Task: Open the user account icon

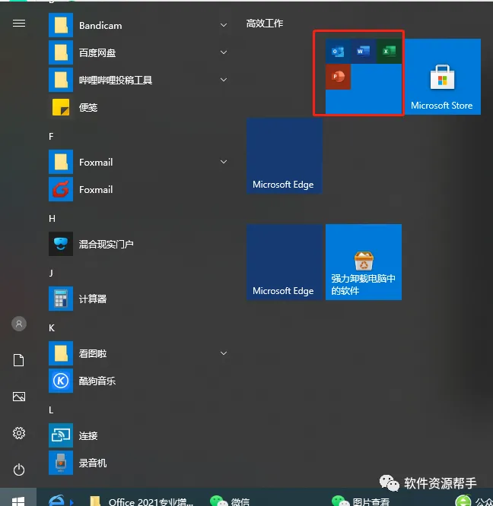Action: tap(19, 324)
